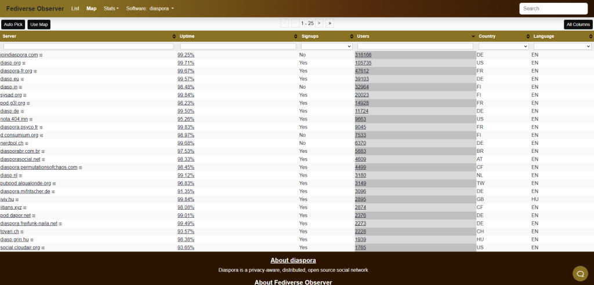
Task: Click the details icon next to joindiaspora.com
Action: (41, 55)
